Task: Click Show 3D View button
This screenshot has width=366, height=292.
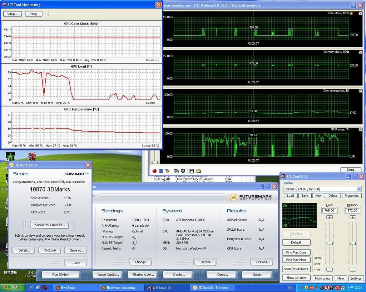Action: (296, 278)
